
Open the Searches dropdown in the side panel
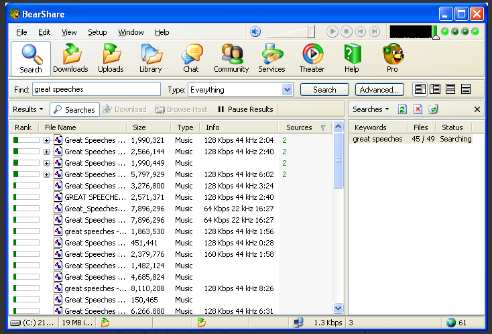click(x=371, y=109)
